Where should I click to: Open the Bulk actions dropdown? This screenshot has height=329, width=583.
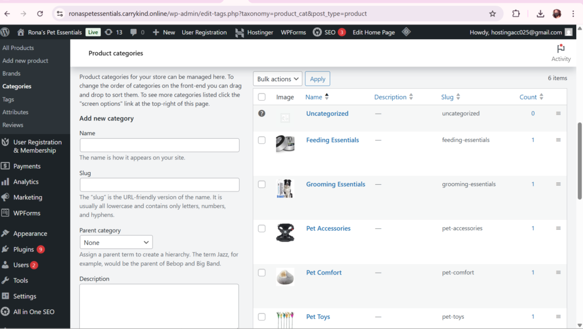[x=278, y=79]
